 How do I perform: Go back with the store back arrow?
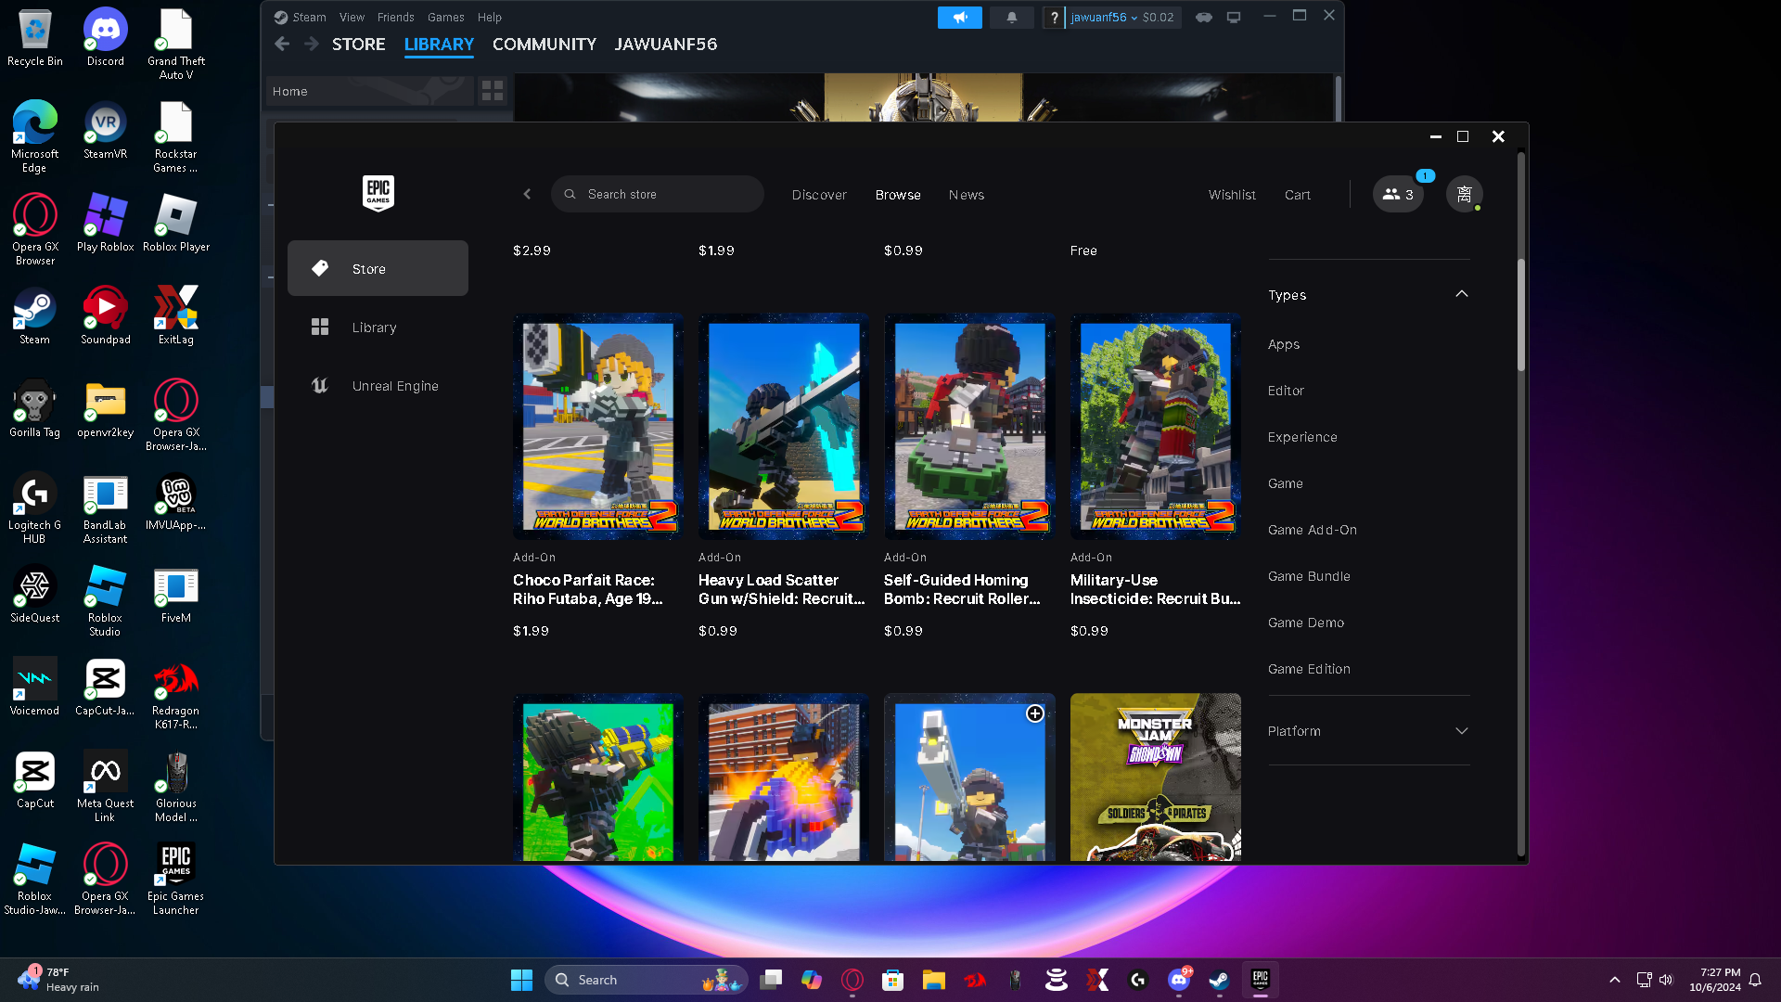(527, 194)
